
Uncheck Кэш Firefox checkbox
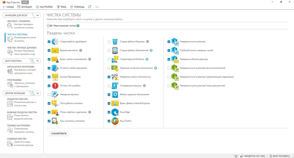coord(109,121)
